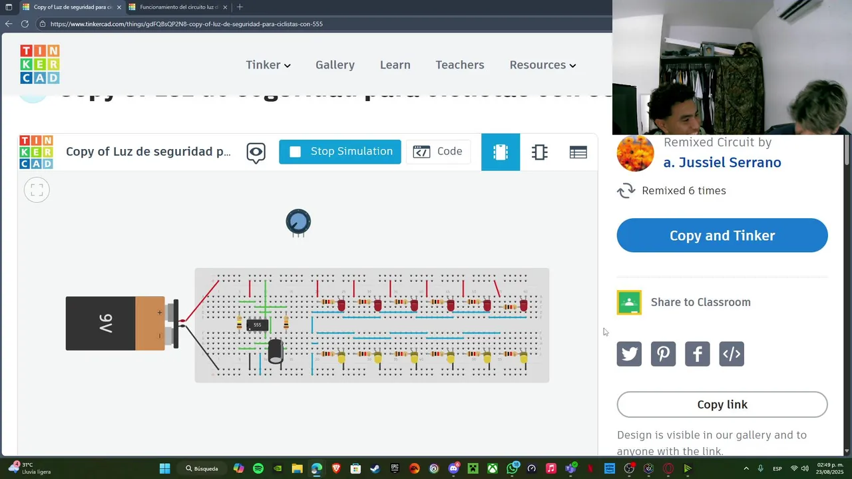Open the Learn menu item

click(395, 65)
